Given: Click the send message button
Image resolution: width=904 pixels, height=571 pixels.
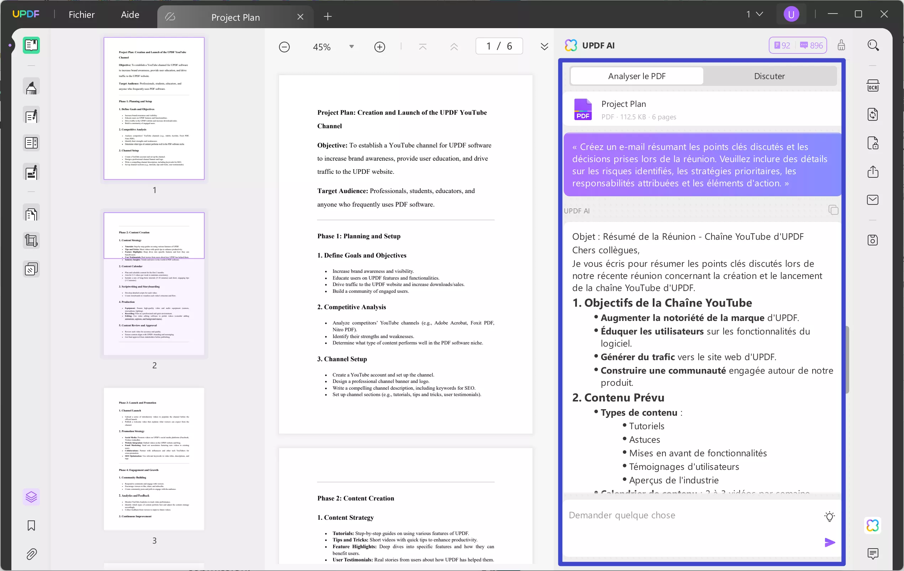Looking at the screenshot, I should click(x=829, y=542).
